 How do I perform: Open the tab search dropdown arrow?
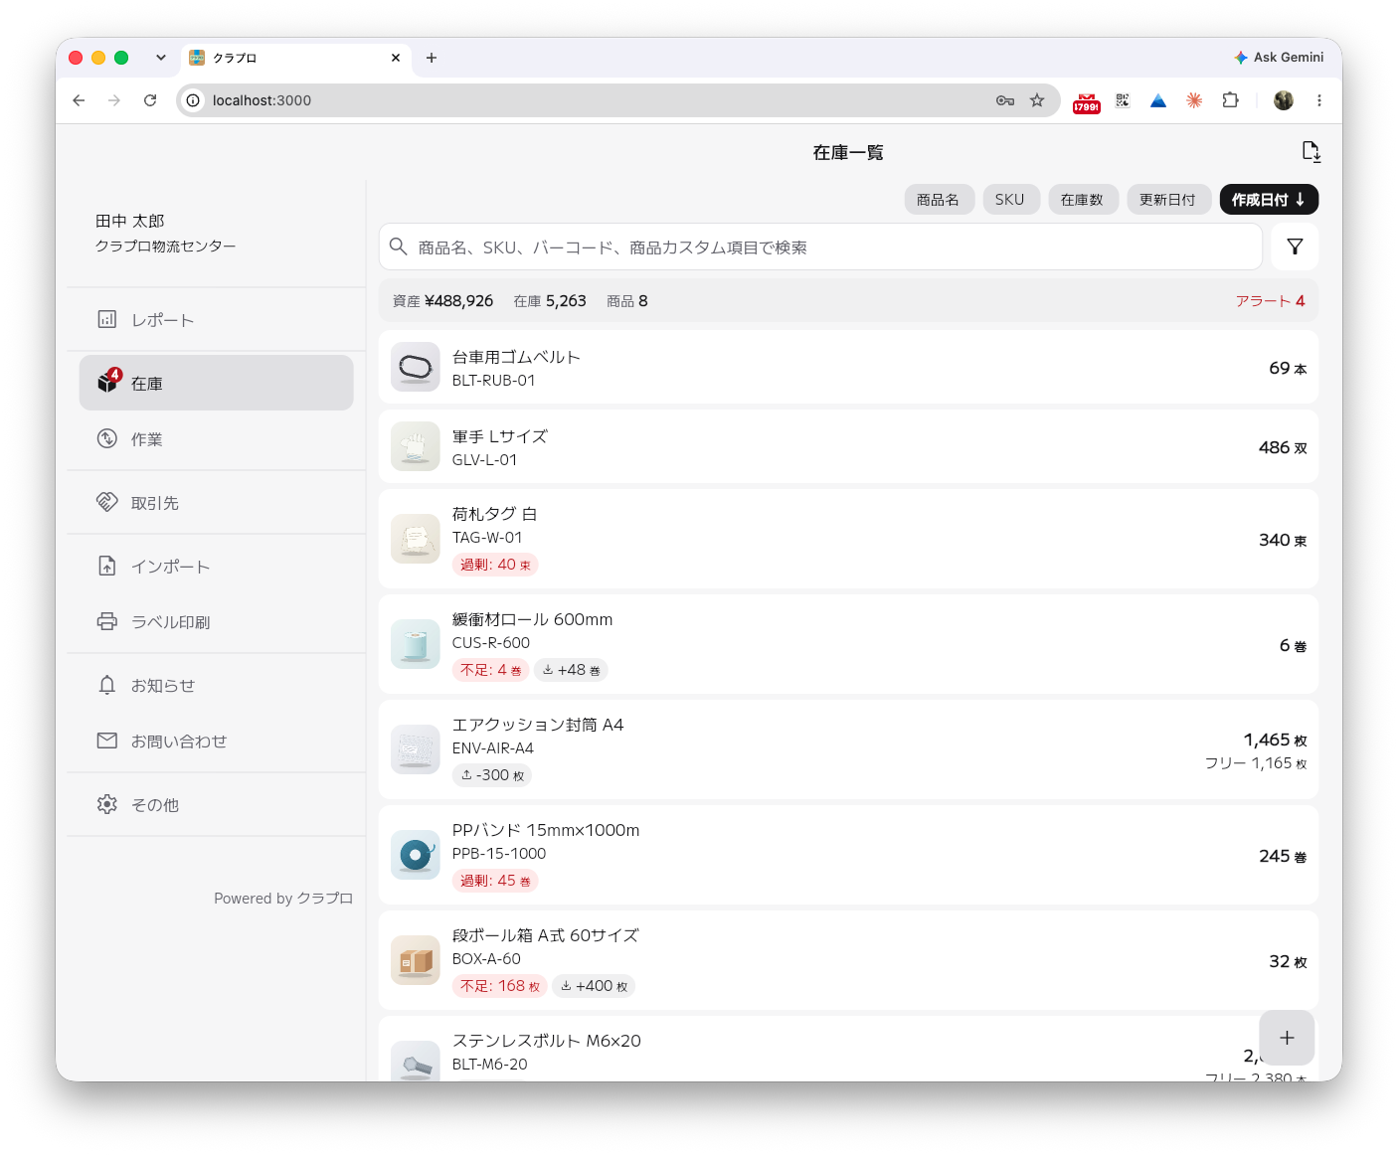[161, 58]
